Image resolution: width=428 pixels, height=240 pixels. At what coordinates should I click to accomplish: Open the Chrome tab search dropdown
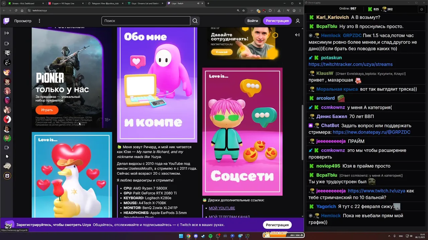coord(3,3)
